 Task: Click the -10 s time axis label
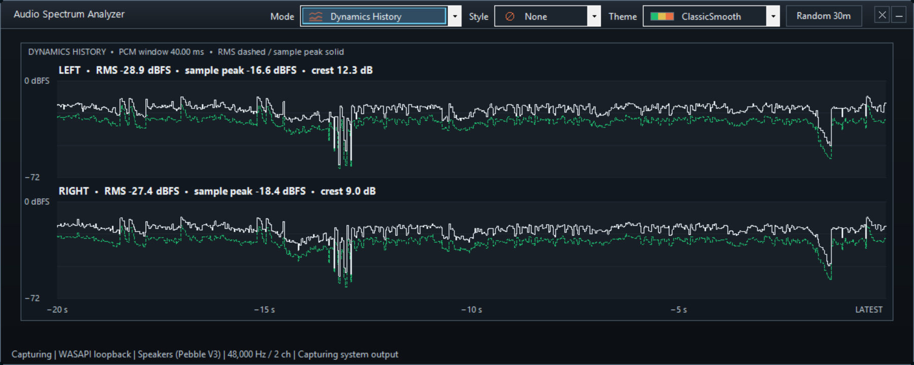(472, 310)
